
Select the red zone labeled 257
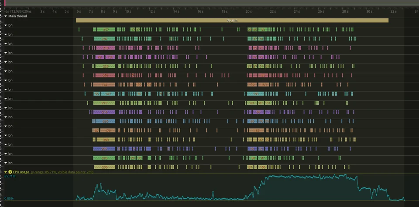[105, 75]
